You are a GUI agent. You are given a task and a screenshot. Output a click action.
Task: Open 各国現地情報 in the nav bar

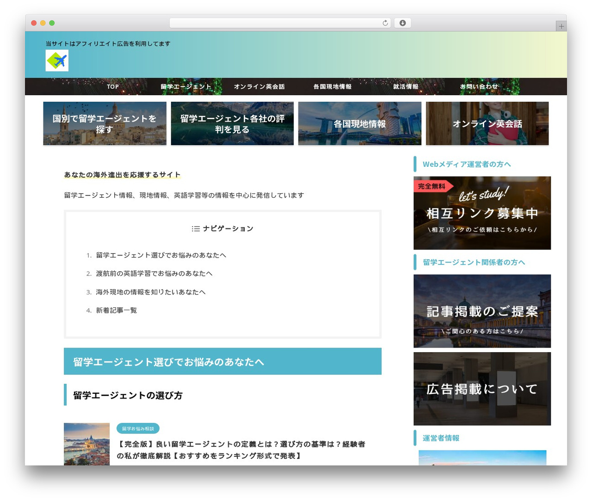pos(333,86)
